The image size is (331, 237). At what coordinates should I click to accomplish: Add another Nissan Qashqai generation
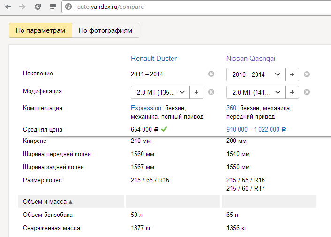292,74
